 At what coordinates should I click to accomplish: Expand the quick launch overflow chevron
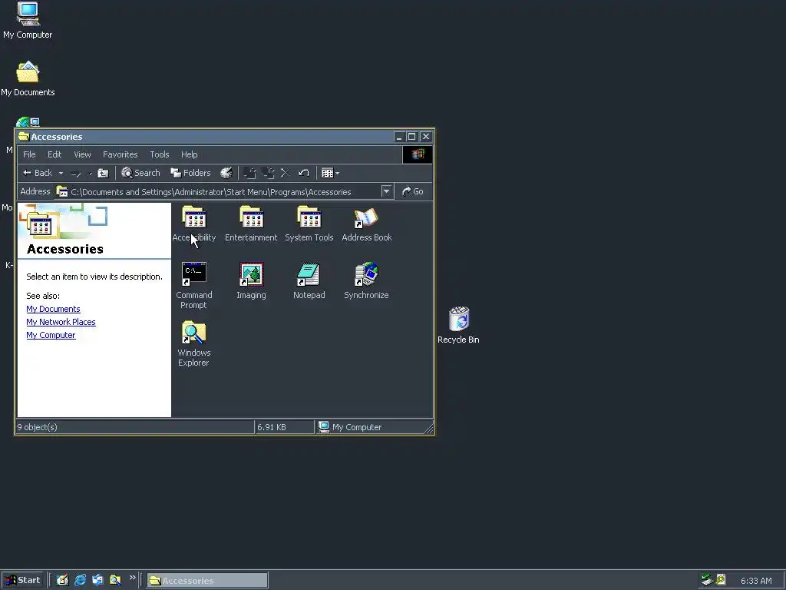(132, 578)
